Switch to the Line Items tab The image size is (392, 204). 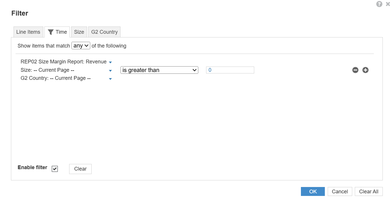point(28,32)
